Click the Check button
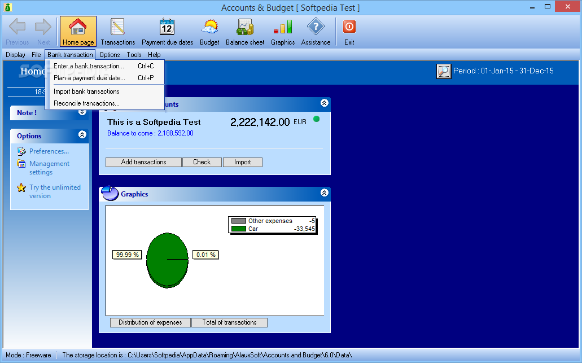 coord(202,162)
